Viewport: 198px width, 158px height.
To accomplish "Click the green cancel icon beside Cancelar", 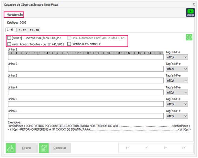I will pyautogui.click(x=44, y=148).
